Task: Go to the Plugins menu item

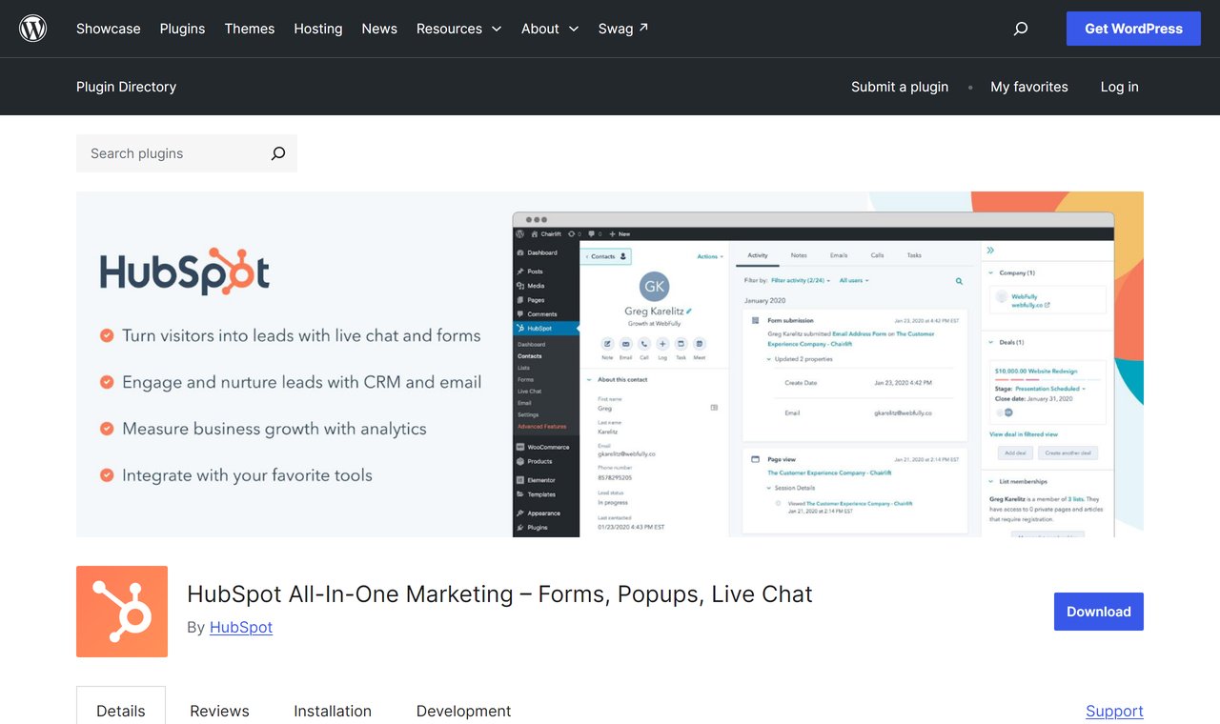Action: (x=182, y=29)
